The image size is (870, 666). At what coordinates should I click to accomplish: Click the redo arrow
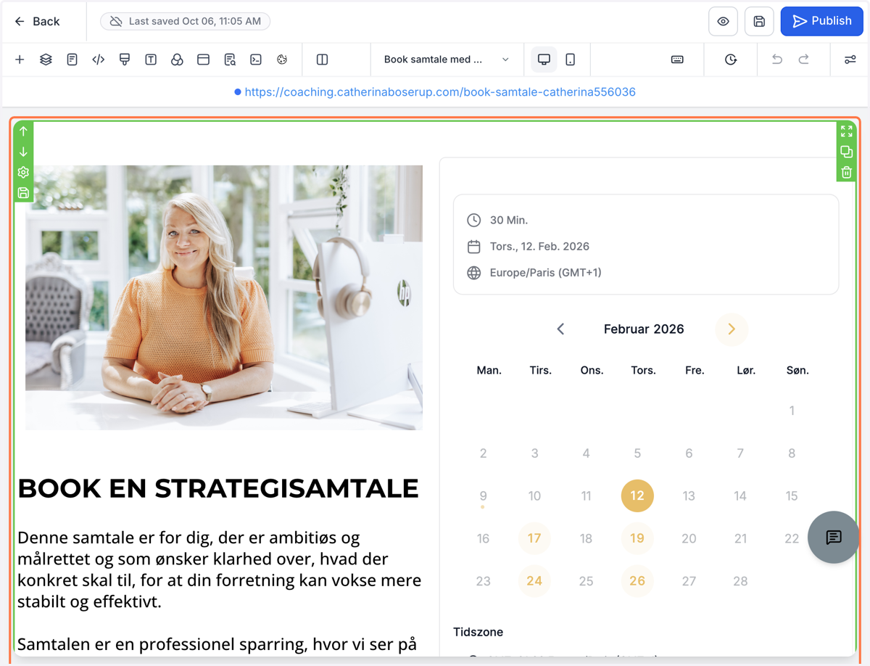[x=803, y=59]
